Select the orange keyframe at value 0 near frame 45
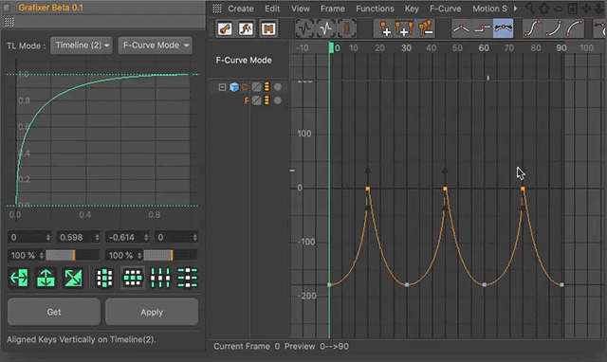 click(445, 189)
